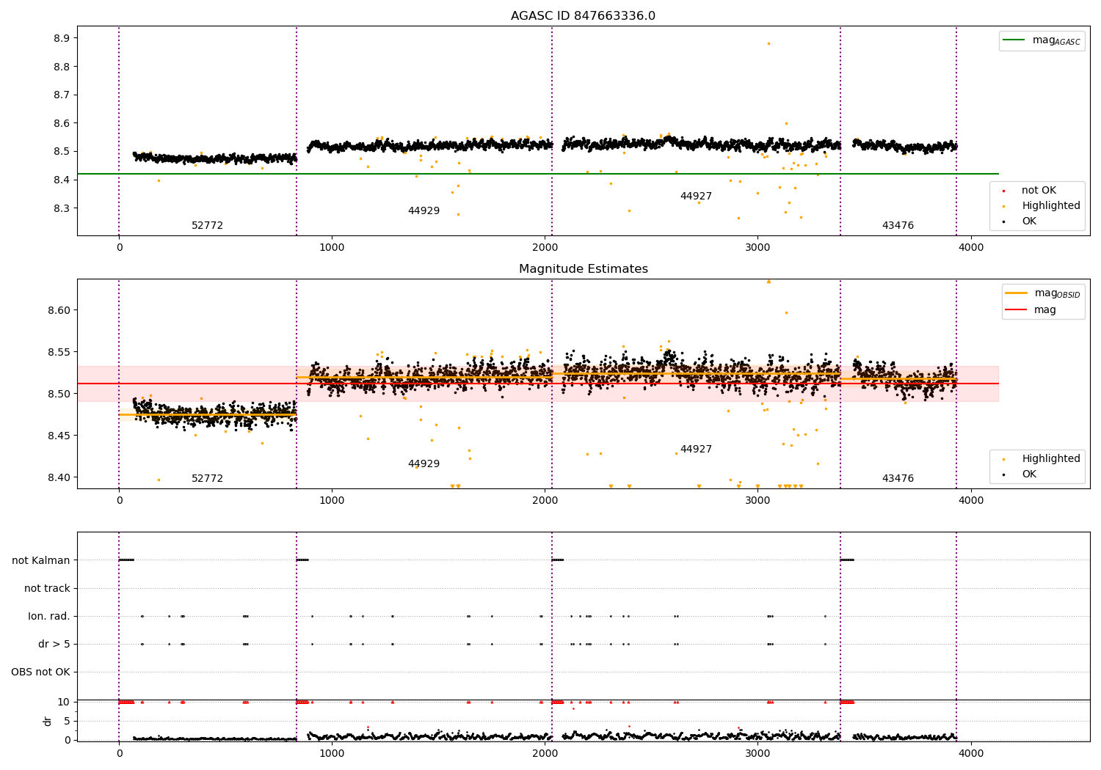The height and width of the screenshot is (770, 1101).
Task: Click observation label 43476 in the top plot
Action: 898,226
